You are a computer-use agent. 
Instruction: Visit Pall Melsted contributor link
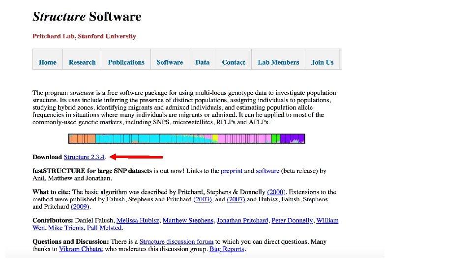click(104, 228)
